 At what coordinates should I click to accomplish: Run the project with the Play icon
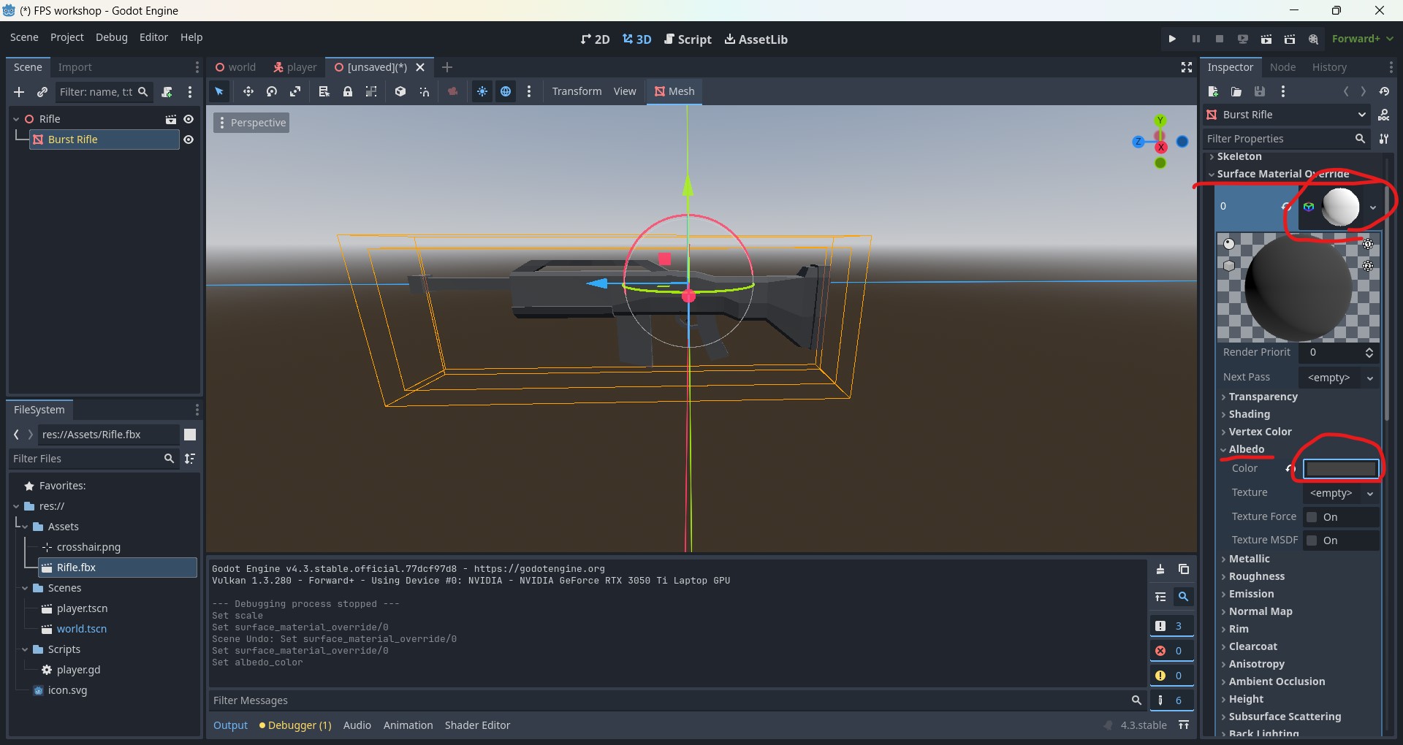click(x=1171, y=39)
